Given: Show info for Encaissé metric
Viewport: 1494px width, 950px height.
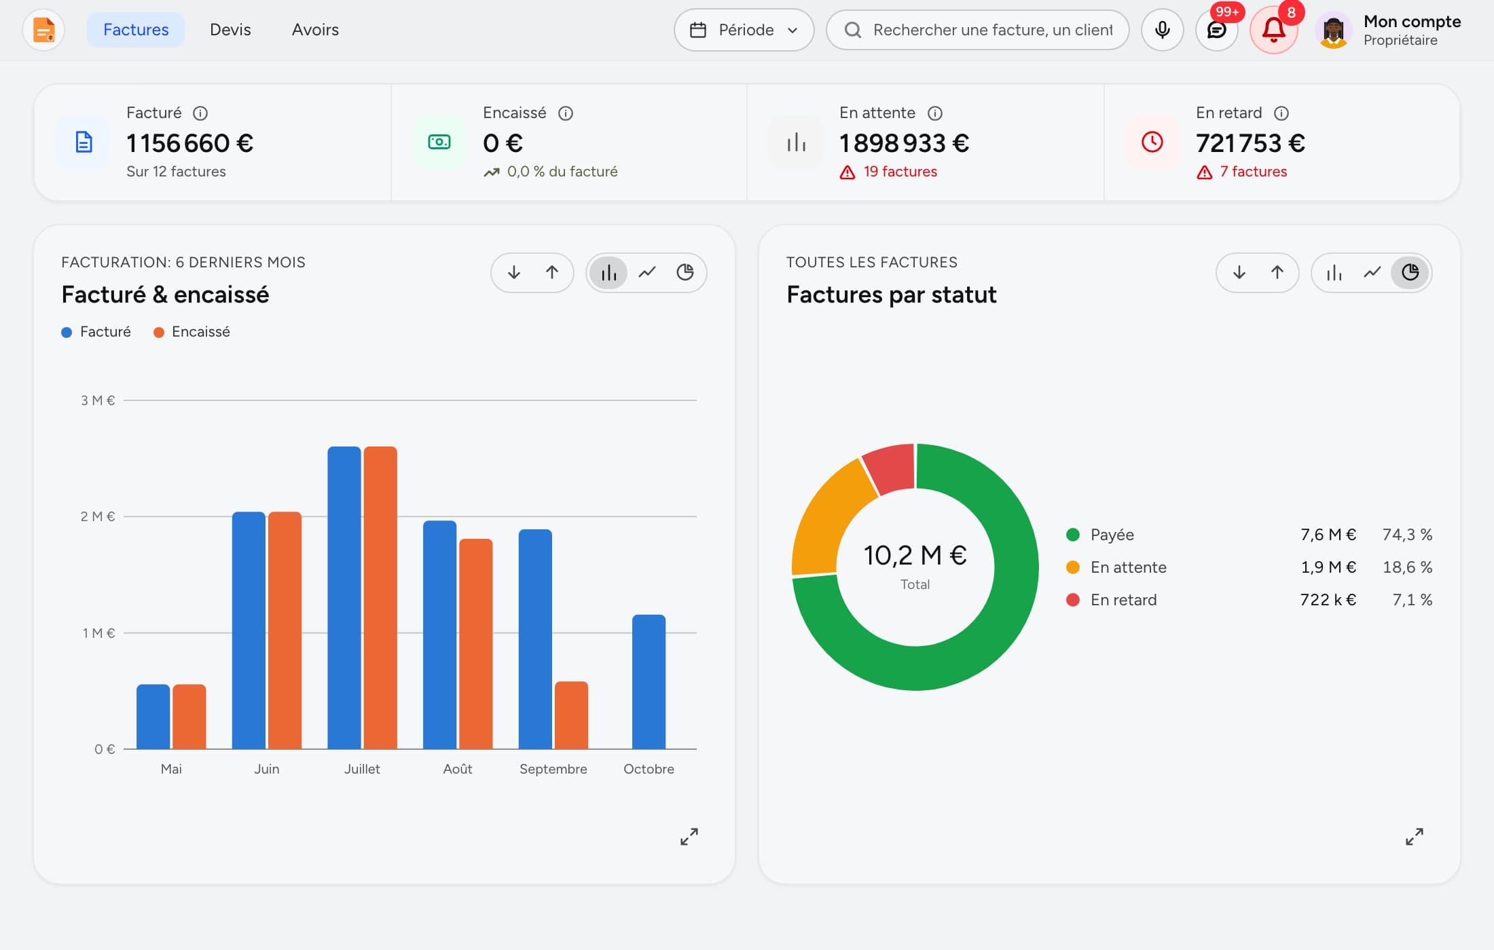Looking at the screenshot, I should 566,113.
